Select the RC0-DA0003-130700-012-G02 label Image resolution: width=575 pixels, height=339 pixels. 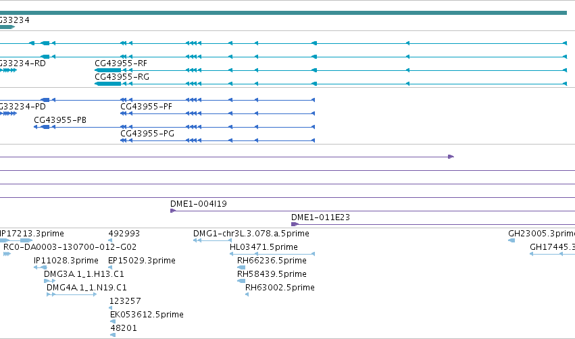click(70, 247)
